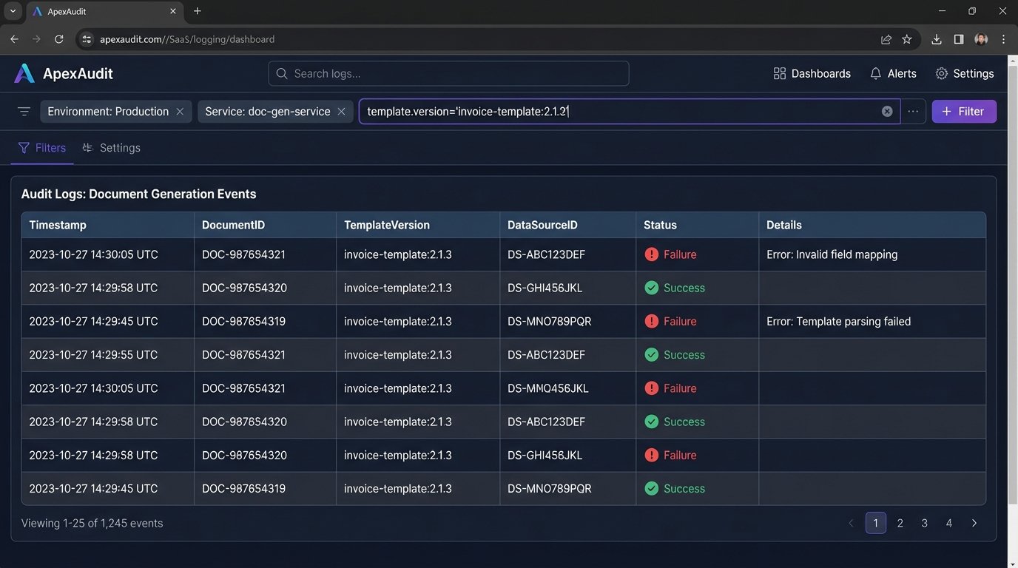The height and width of the screenshot is (568, 1018).
Task: Switch to the Filters tab
Action: coord(42,148)
